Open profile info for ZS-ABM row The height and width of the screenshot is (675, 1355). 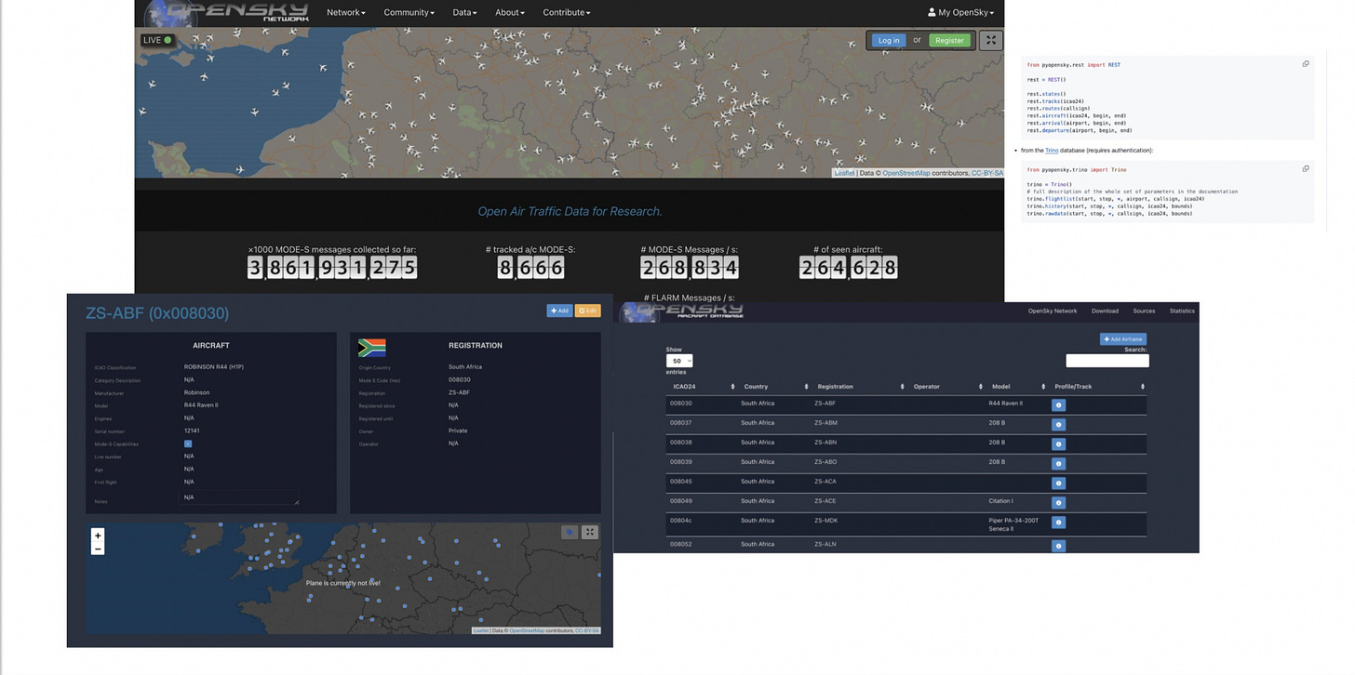click(1058, 425)
